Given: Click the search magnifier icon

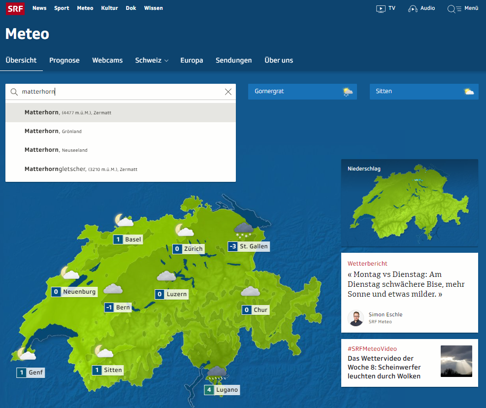Looking at the screenshot, I should point(14,92).
